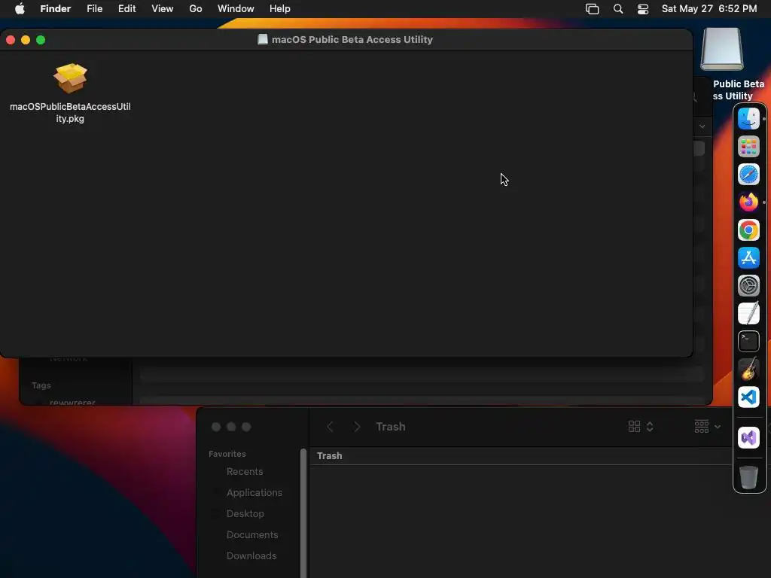Launch Google Chrome from the Dock

click(748, 230)
